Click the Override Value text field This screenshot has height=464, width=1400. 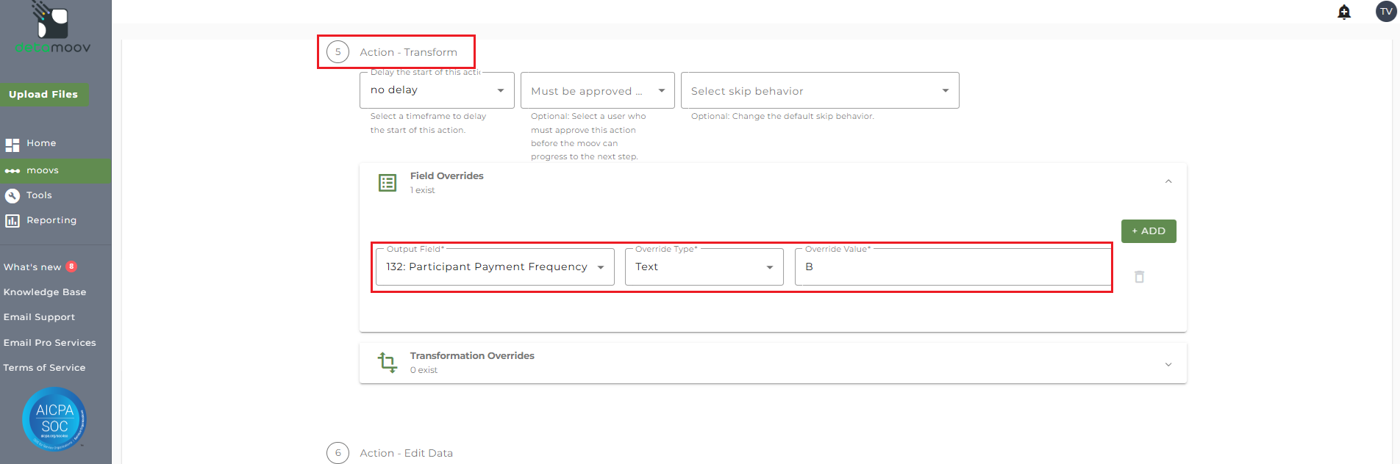click(x=952, y=267)
